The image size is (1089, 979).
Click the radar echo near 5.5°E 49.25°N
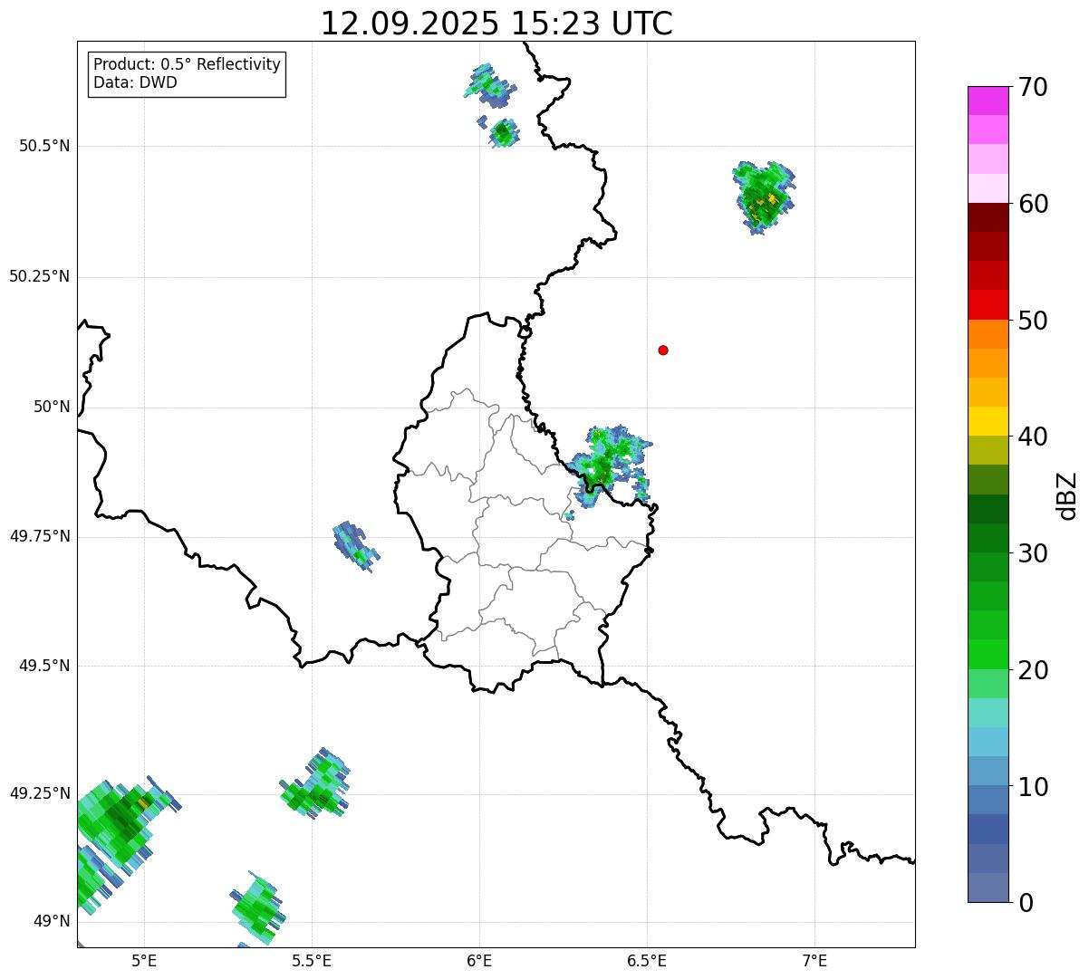[x=314, y=784]
